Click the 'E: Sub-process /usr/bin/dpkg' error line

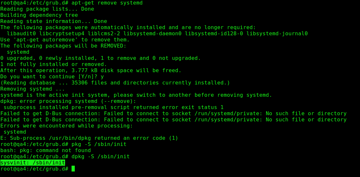click(x=89, y=138)
